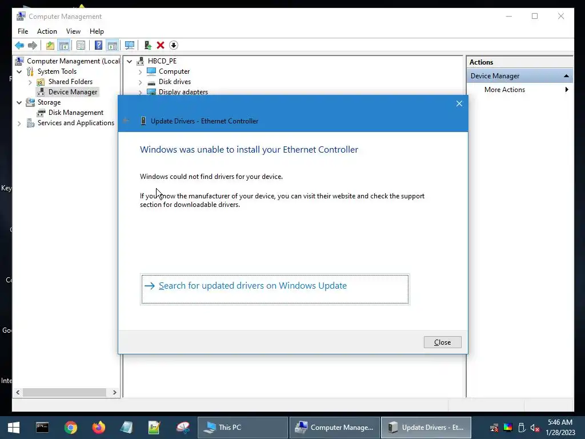Select the System Tools label in console tree
This screenshot has width=585, height=439.
(57, 71)
